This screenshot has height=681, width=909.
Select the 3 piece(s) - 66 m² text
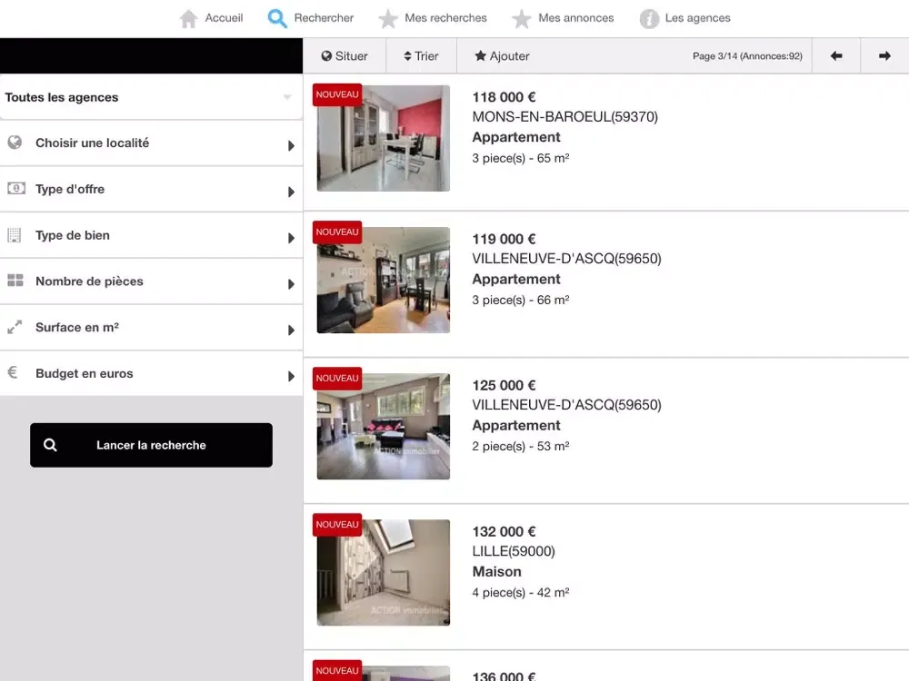pos(521,300)
